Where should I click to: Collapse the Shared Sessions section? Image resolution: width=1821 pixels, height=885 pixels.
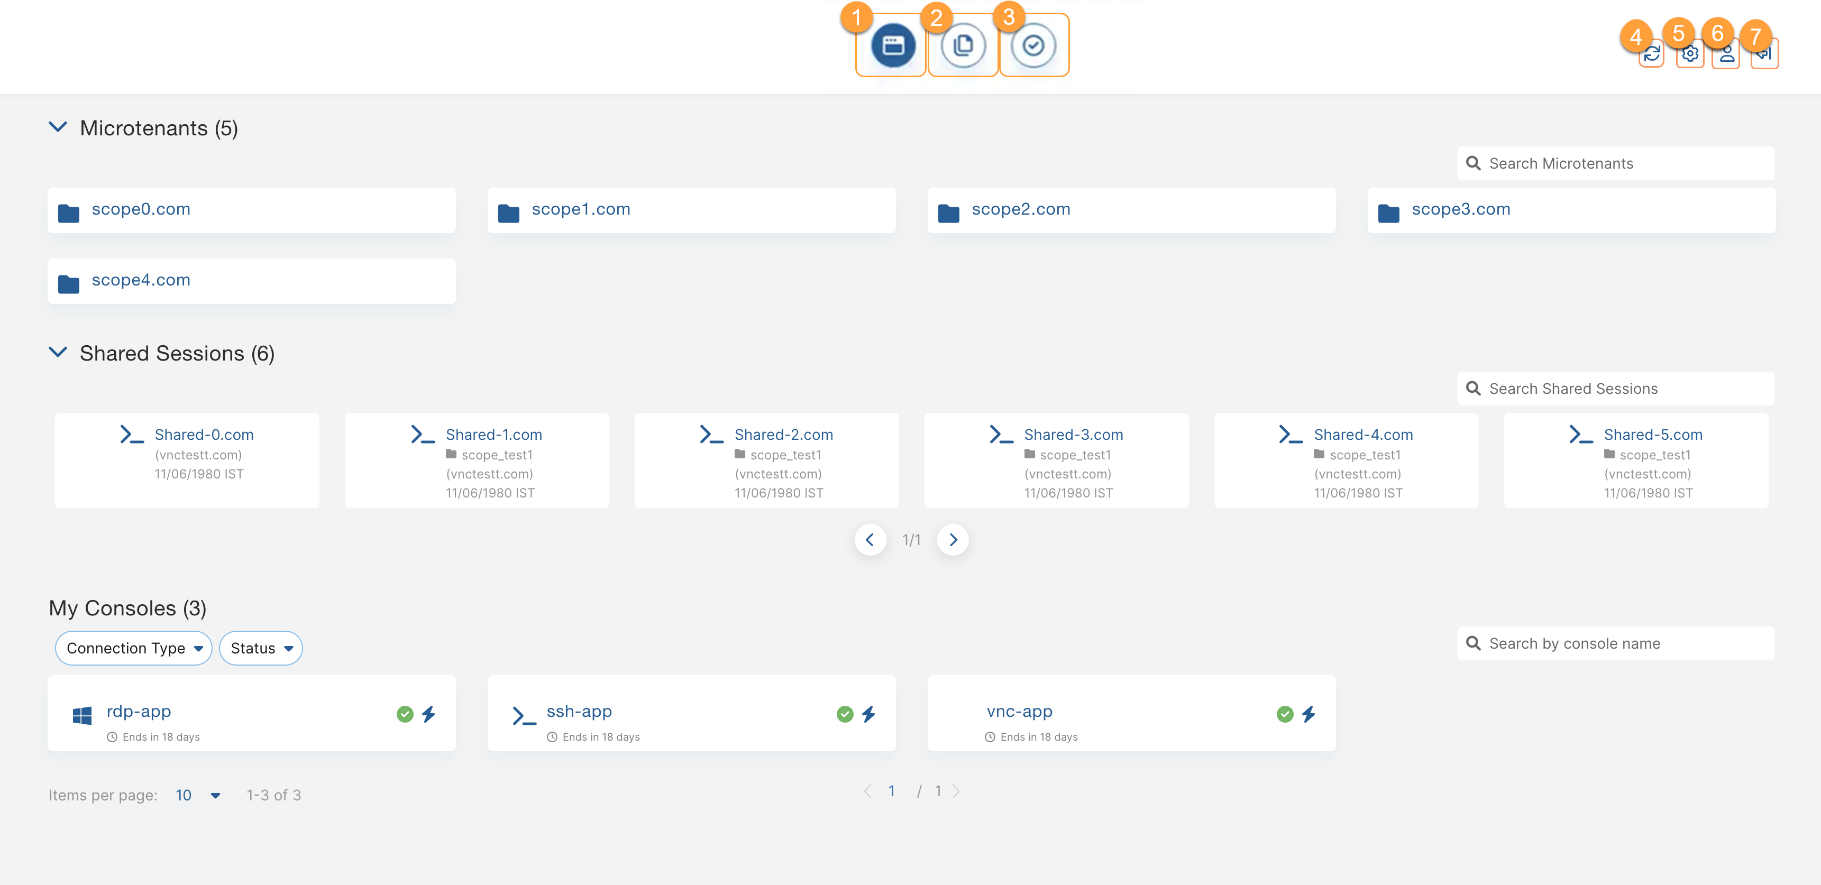click(x=59, y=353)
